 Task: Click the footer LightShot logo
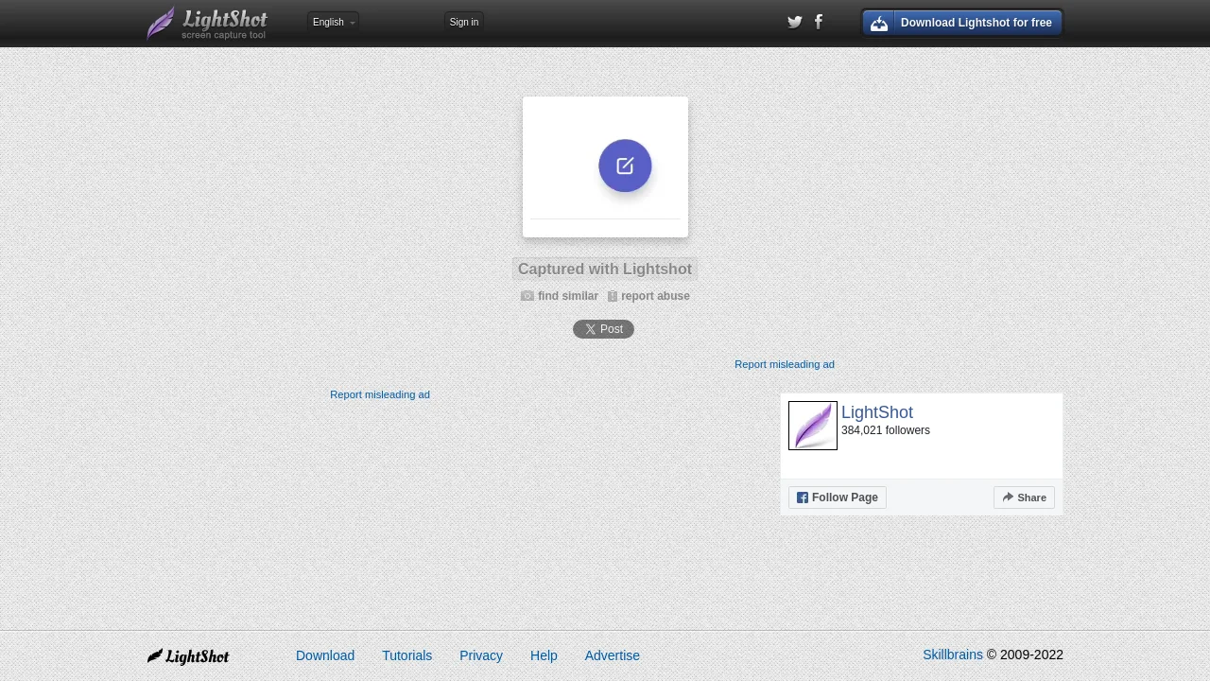[x=188, y=656]
